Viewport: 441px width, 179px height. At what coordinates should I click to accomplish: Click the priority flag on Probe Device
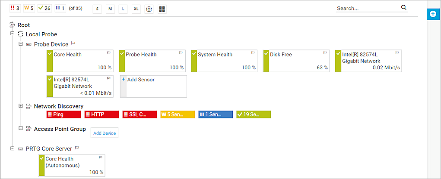point(73,43)
